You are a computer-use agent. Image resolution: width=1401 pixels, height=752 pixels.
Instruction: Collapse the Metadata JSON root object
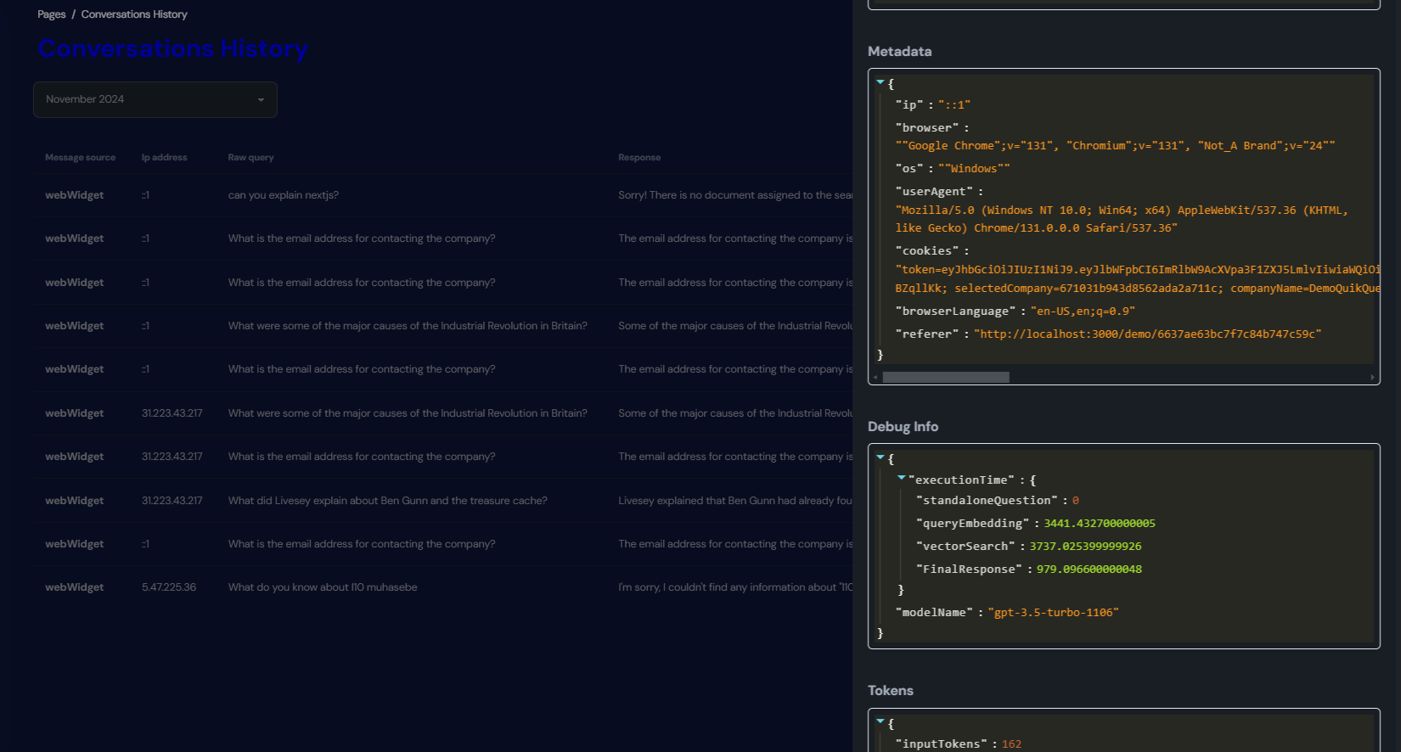881,82
